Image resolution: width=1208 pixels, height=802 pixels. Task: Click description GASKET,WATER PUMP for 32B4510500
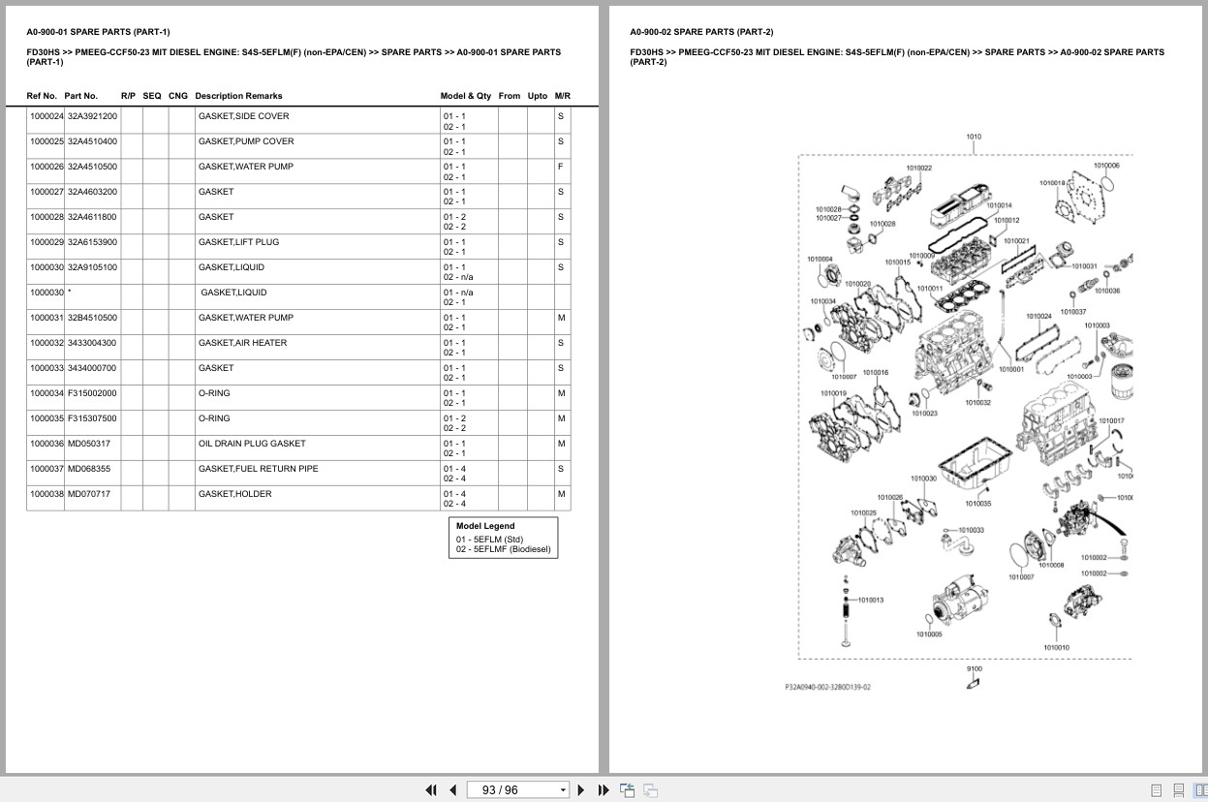[x=245, y=318]
